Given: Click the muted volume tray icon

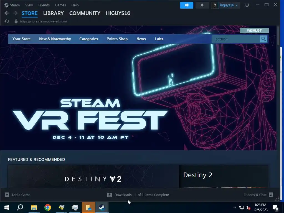Looking at the screenshot, I should pyautogui.click(x=248, y=207).
